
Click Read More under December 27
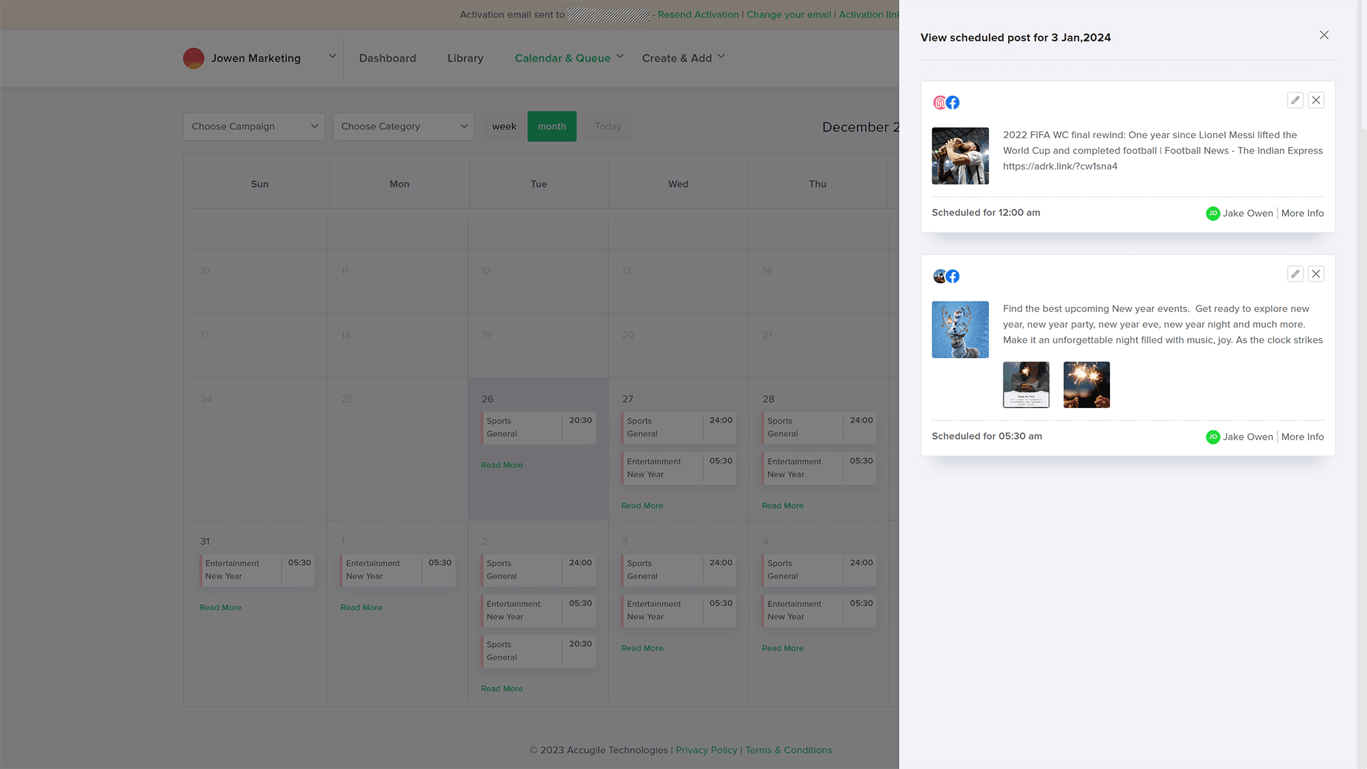[x=642, y=506]
